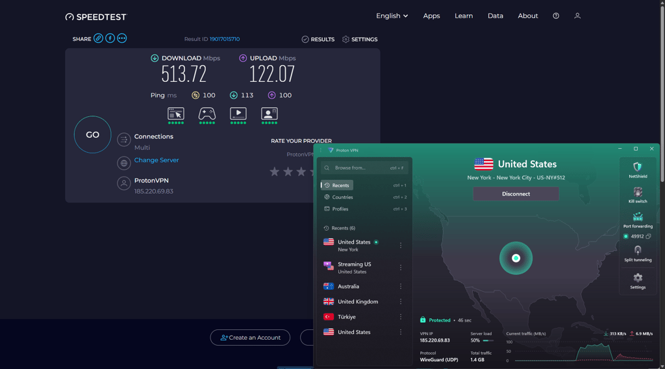Open Port forwarding in Proton VPN
The height and width of the screenshot is (369, 665).
[638, 220]
